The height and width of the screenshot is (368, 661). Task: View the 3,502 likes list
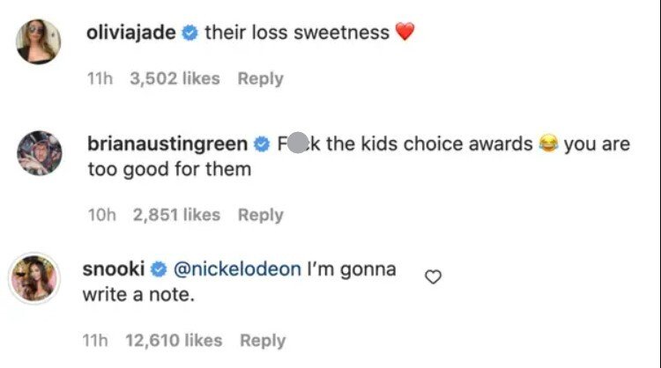coord(175,78)
